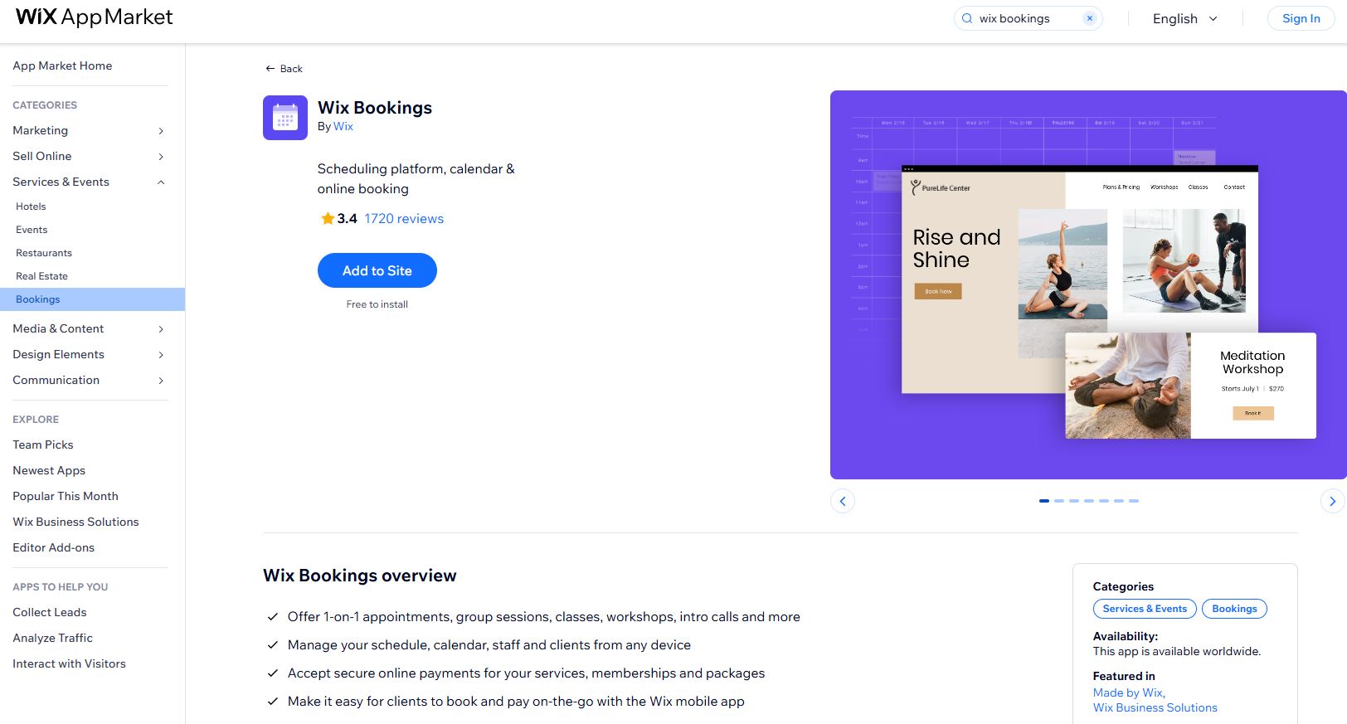Image resolution: width=1347 pixels, height=724 pixels.
Task: Clear the search field with the x icon
Action: (x=1090, y=18)
